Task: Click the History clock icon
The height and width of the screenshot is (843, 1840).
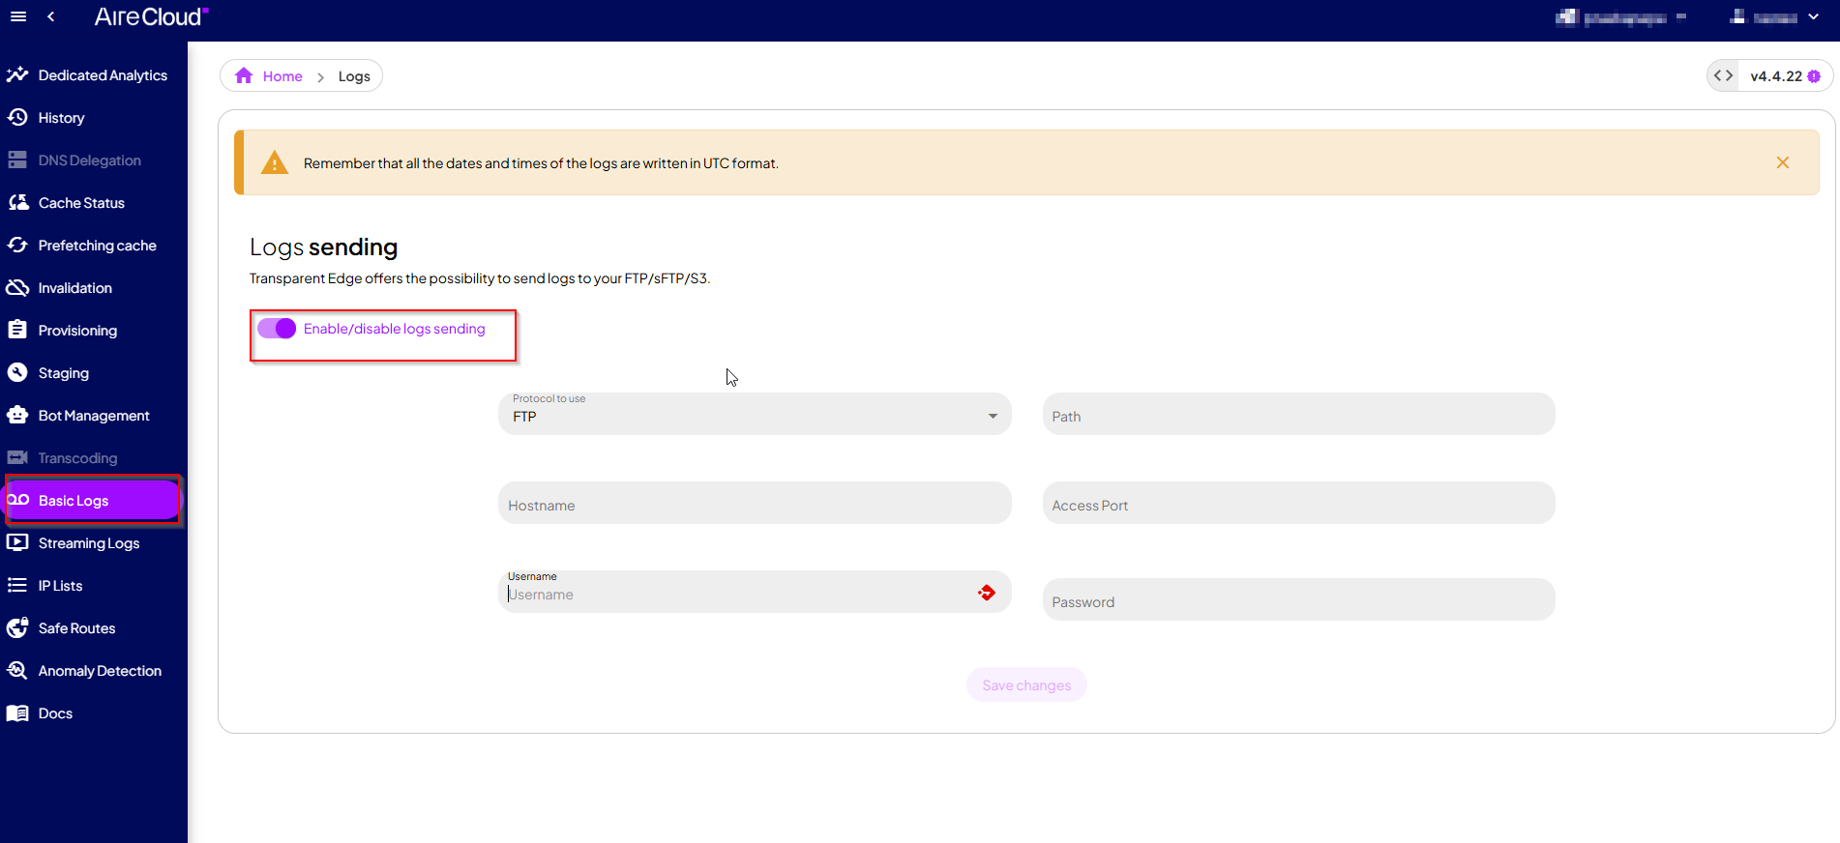Action: [x=17, y=117]
